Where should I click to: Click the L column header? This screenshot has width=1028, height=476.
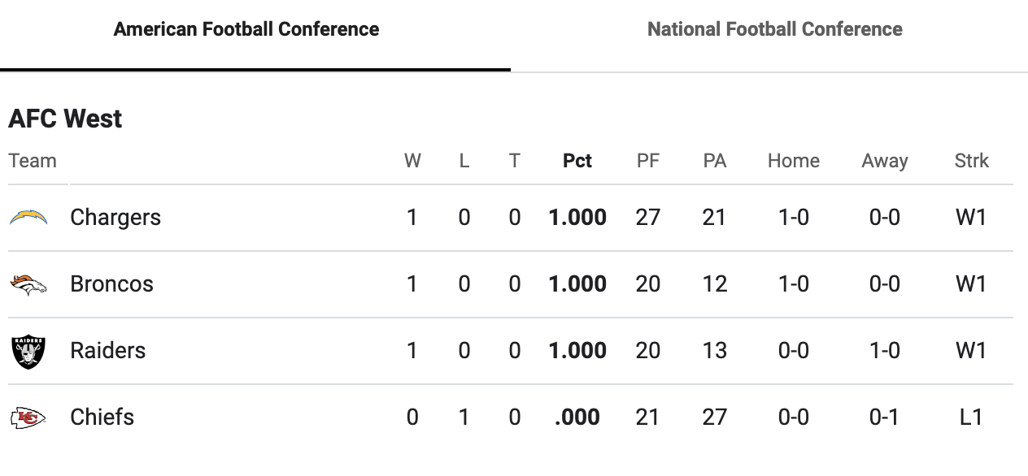pyautogui.click(x=464, y=161)
